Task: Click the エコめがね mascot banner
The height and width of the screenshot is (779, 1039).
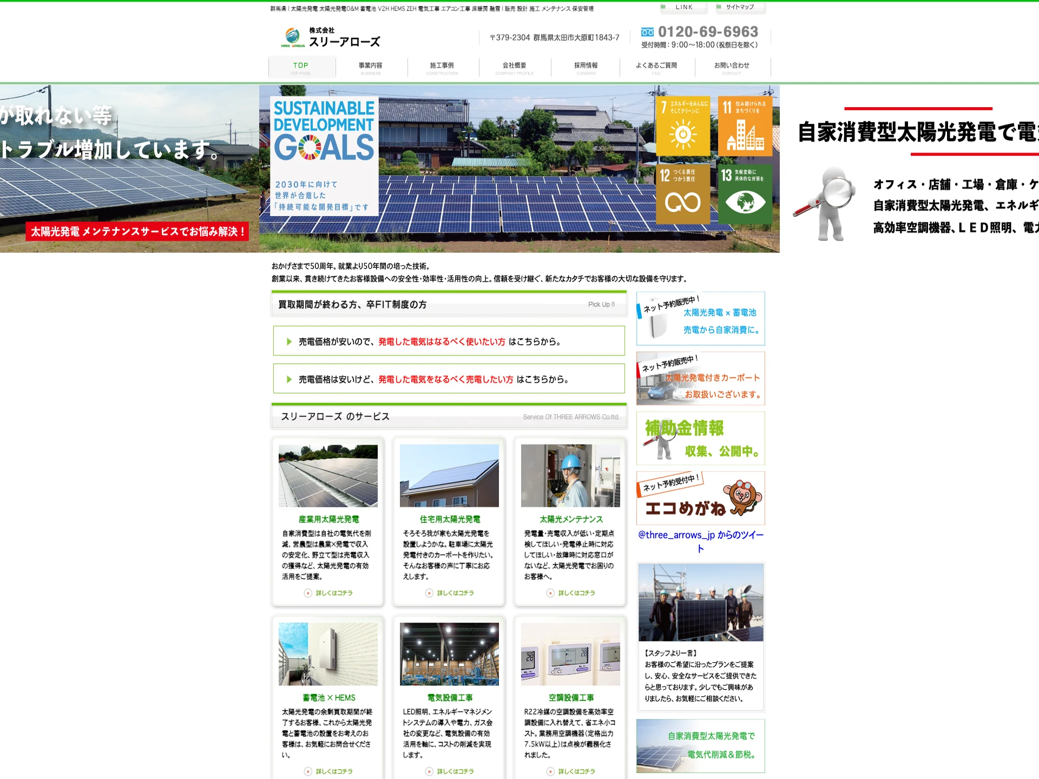Action: pos(700,498)
